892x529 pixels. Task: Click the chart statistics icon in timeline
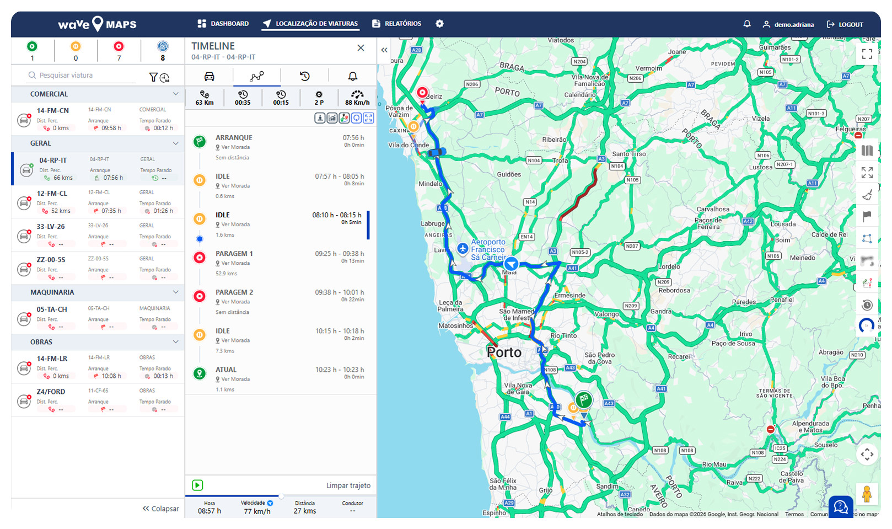[x=332, y=118]
